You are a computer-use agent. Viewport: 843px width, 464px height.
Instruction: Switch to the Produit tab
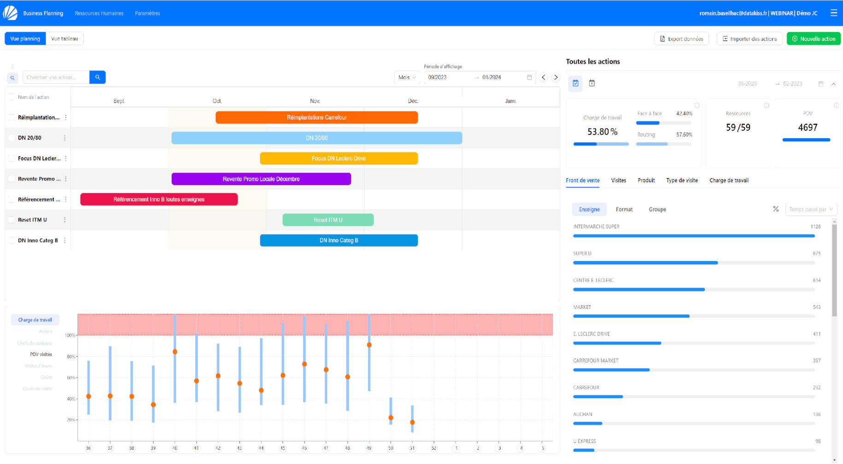(x=646, y=180)
